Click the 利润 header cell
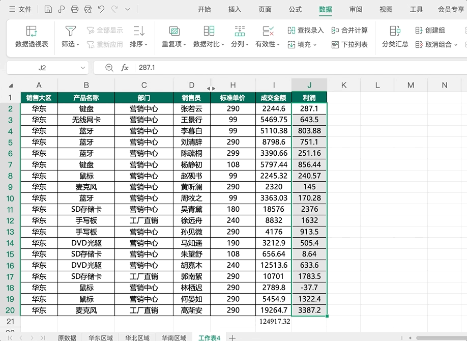The image size is (467, 341). point(309,98)
